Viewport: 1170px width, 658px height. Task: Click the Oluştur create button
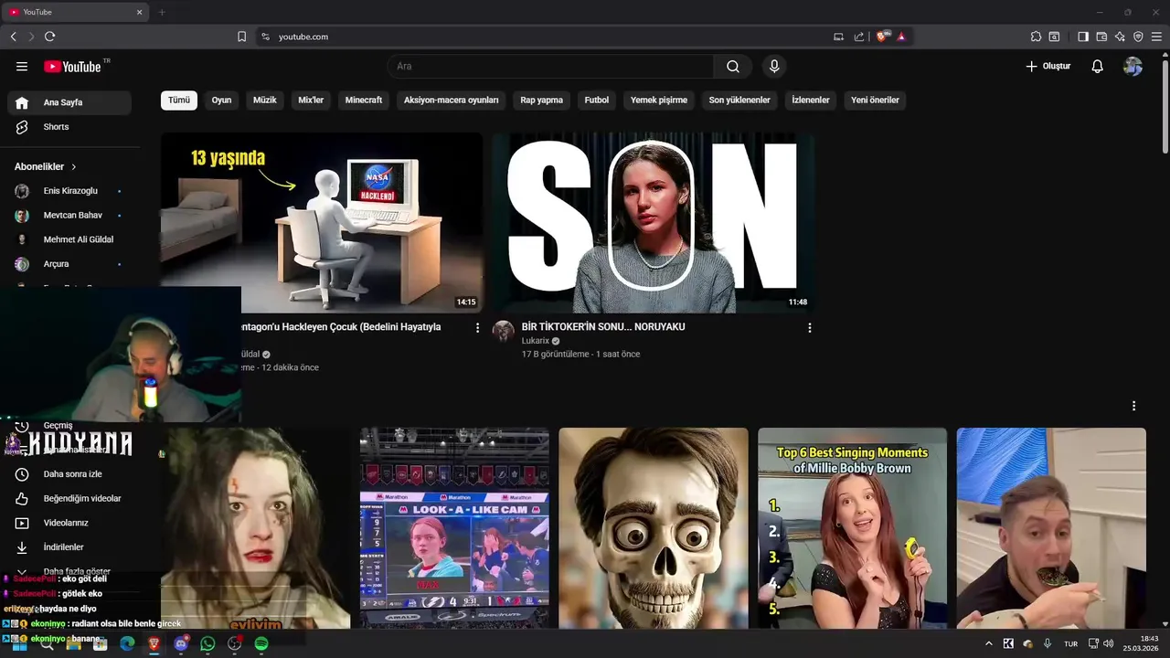[1048, 67]
